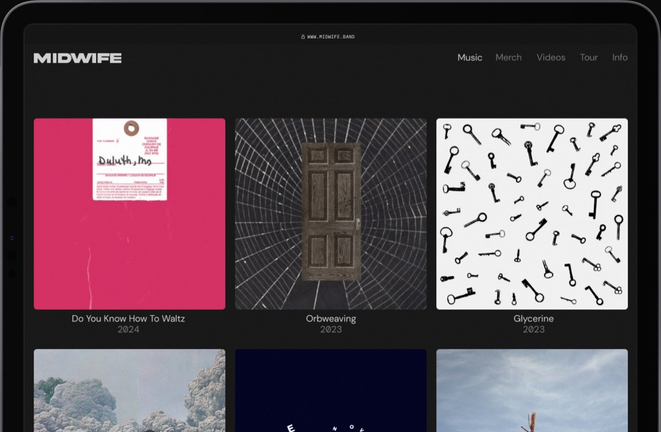Click the MIDWIFE logo
Image resolution: width=661 pixels, height=432 pixels.
click(x=78, y=58)
